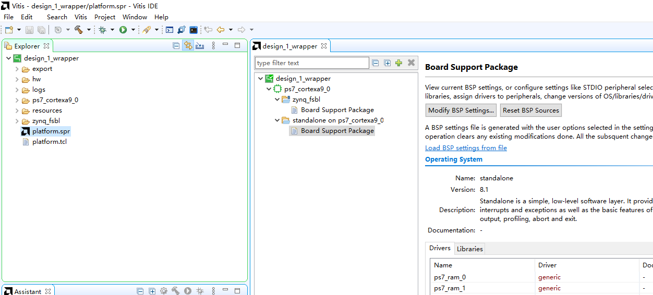Image resolution: width=653 pixels, height=295 pixels.
Task: Click the Last Edit Location icon
Action: [x=208, y=30]
